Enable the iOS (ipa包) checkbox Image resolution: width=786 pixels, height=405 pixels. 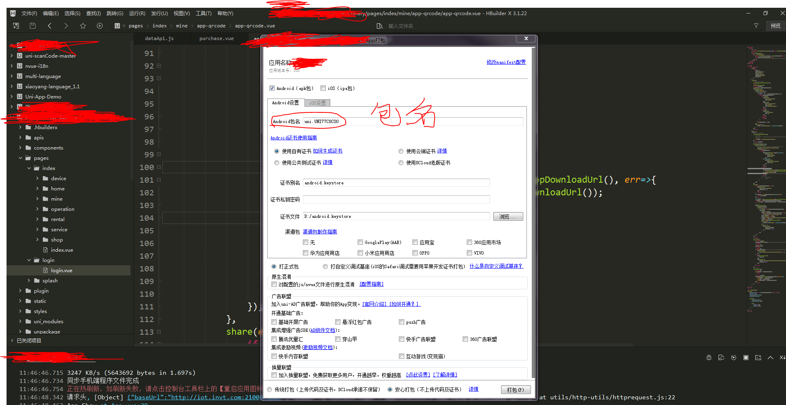click(x=323, y=88)
